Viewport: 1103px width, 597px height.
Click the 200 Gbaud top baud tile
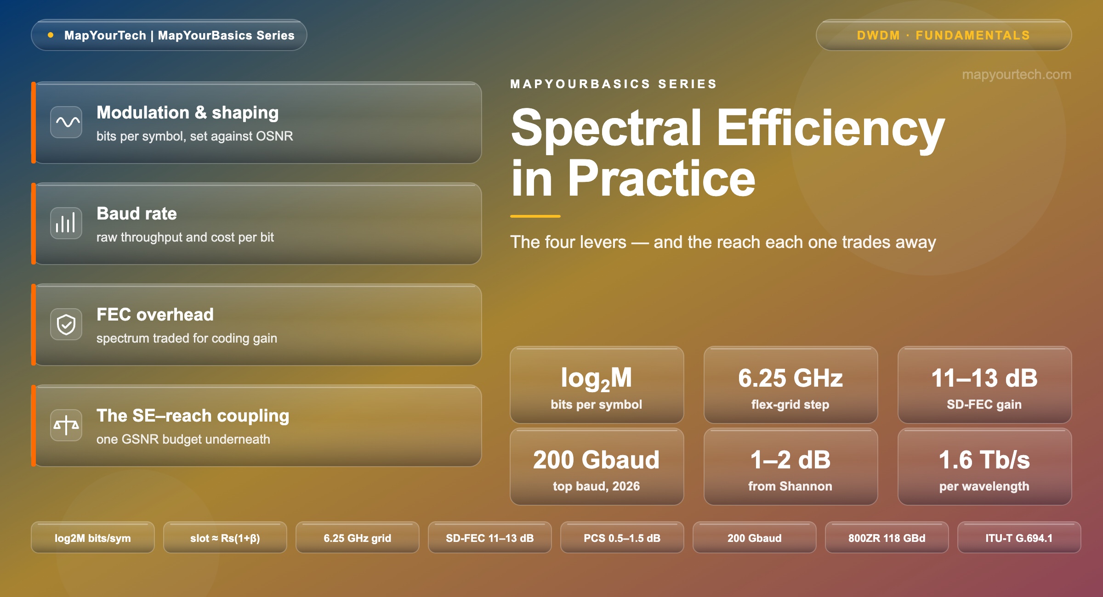click(597, 467)
